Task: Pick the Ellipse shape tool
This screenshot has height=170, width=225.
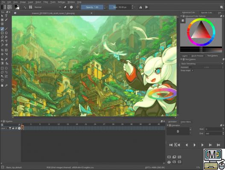Action: click(x=6, y=33)
